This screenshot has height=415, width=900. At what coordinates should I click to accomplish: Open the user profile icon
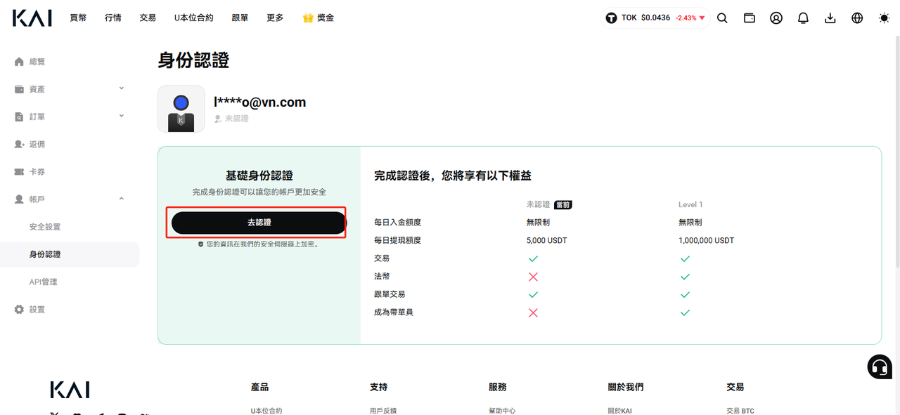(x=776, y=18)
